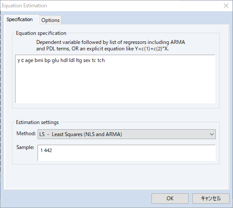Image resolution: width=233 pixels, height=208 pixels.
Task: Expand the Method list using its chevron arrow
Action: pos(212,134)
